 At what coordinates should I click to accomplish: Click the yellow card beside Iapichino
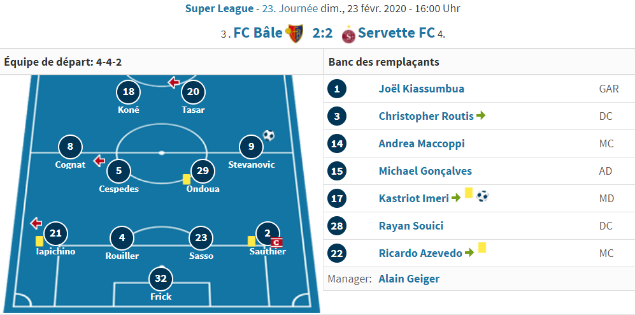tap(39, 241)
